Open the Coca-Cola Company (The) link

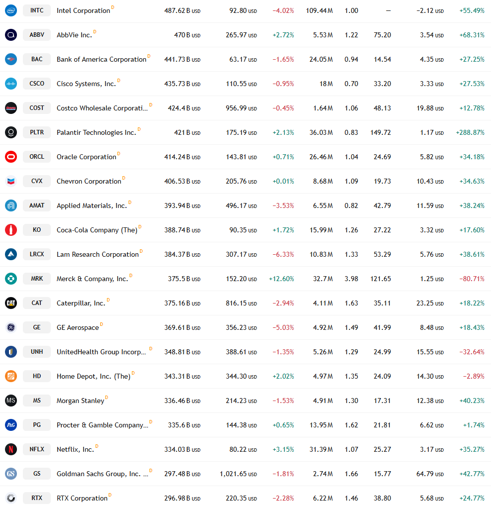(97, 230)
